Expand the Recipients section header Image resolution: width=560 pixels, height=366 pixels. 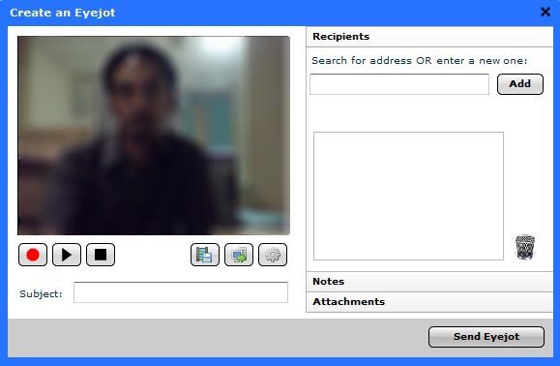tap(429, 37)
